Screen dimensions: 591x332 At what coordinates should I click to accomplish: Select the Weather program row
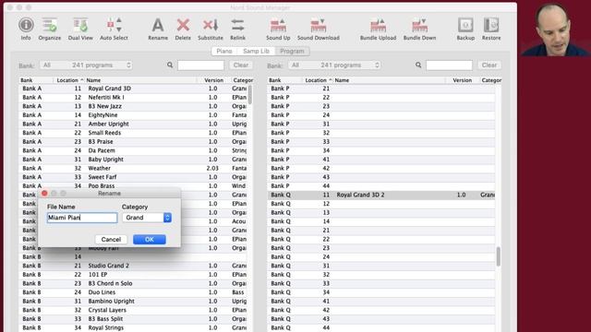pos(133,168)
